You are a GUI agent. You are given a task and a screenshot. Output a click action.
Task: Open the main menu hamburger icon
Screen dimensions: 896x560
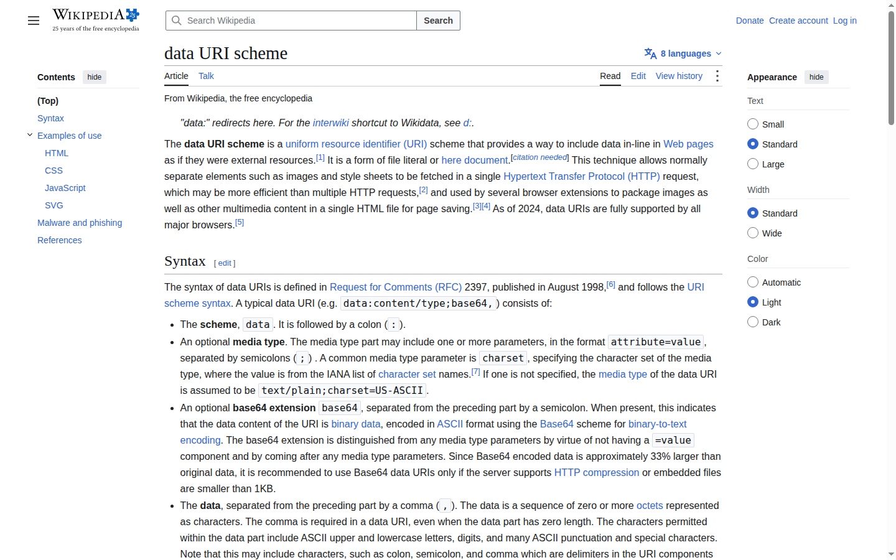(34, 21)
